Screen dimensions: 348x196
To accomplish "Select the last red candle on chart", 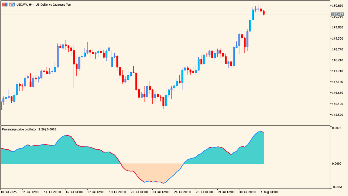I will coord(263,13).
